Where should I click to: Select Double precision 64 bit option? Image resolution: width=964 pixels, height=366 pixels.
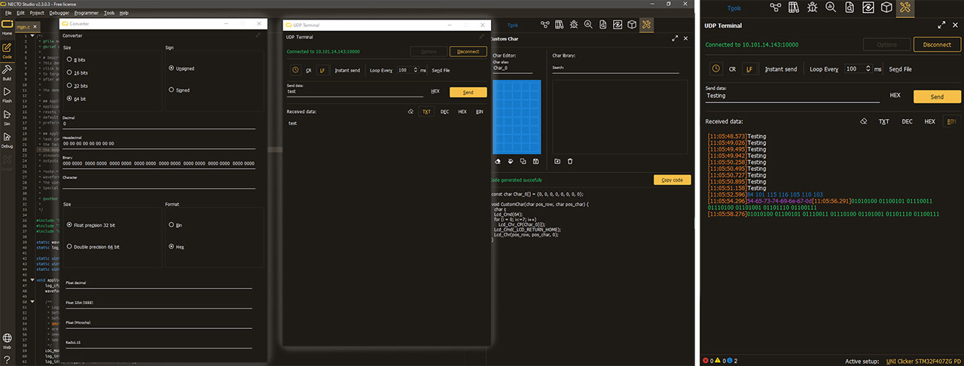pos(70,246)
